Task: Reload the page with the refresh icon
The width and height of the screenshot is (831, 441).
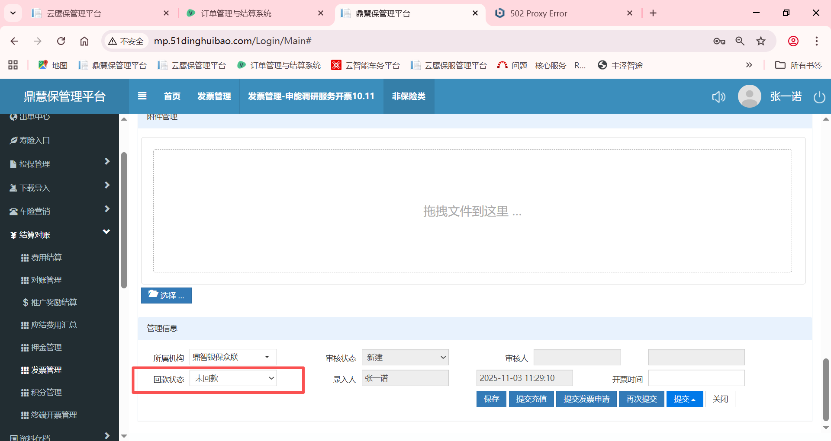Action: point(61,41)
